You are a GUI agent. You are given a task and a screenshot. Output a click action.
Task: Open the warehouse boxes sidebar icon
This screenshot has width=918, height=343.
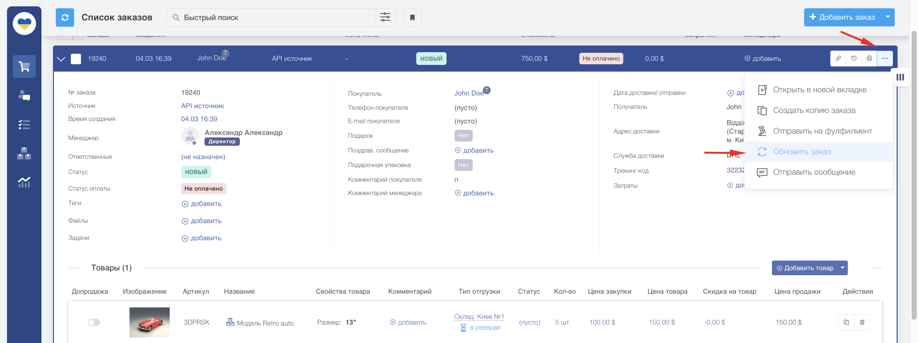pos(24,154)
